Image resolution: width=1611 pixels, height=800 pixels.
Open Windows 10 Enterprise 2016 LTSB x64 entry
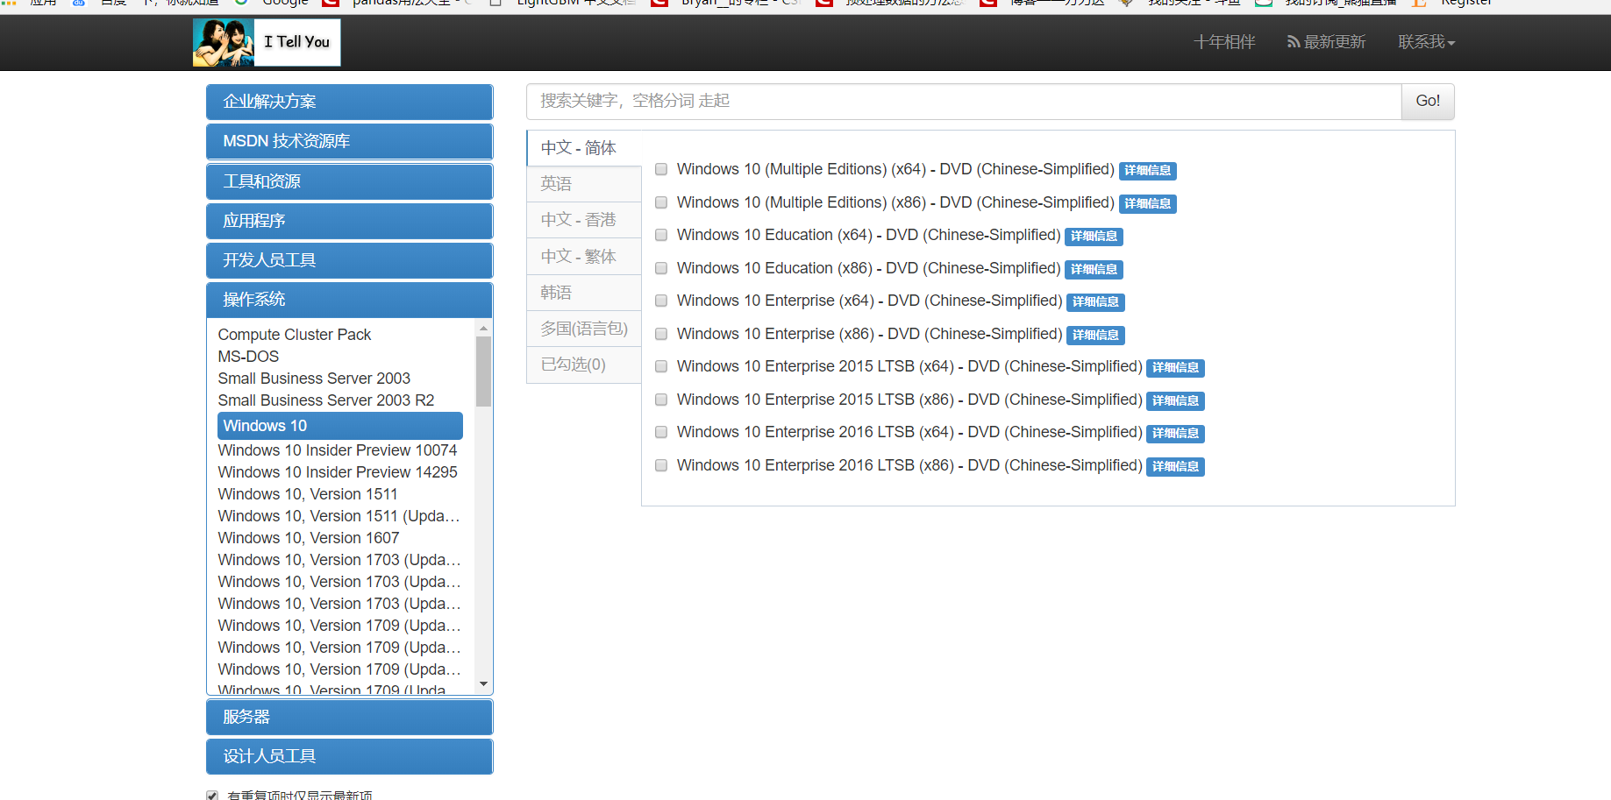[x=909, y=432]
